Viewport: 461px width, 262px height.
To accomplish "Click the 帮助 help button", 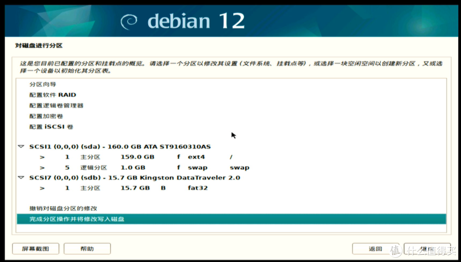I will tap(87, 249).
